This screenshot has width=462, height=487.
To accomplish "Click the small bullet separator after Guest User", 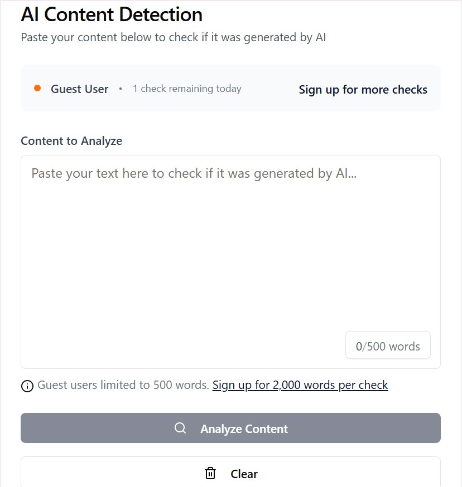I will (121, 89).
